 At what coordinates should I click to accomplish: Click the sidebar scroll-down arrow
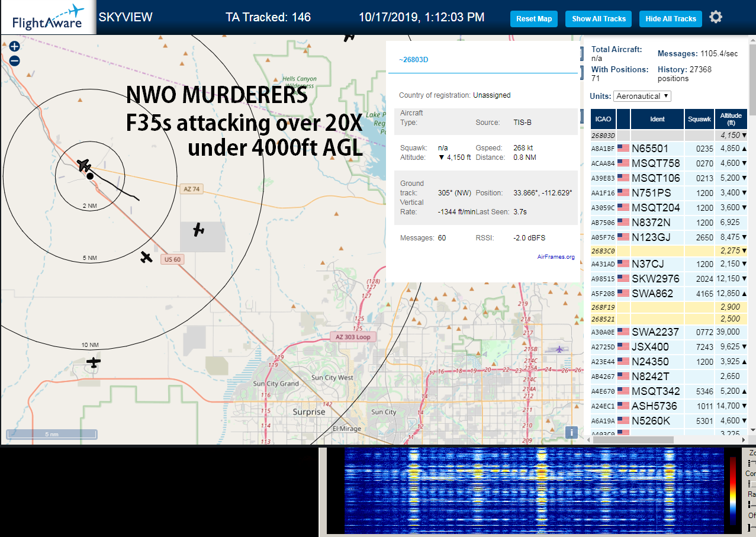click(752, 429)
